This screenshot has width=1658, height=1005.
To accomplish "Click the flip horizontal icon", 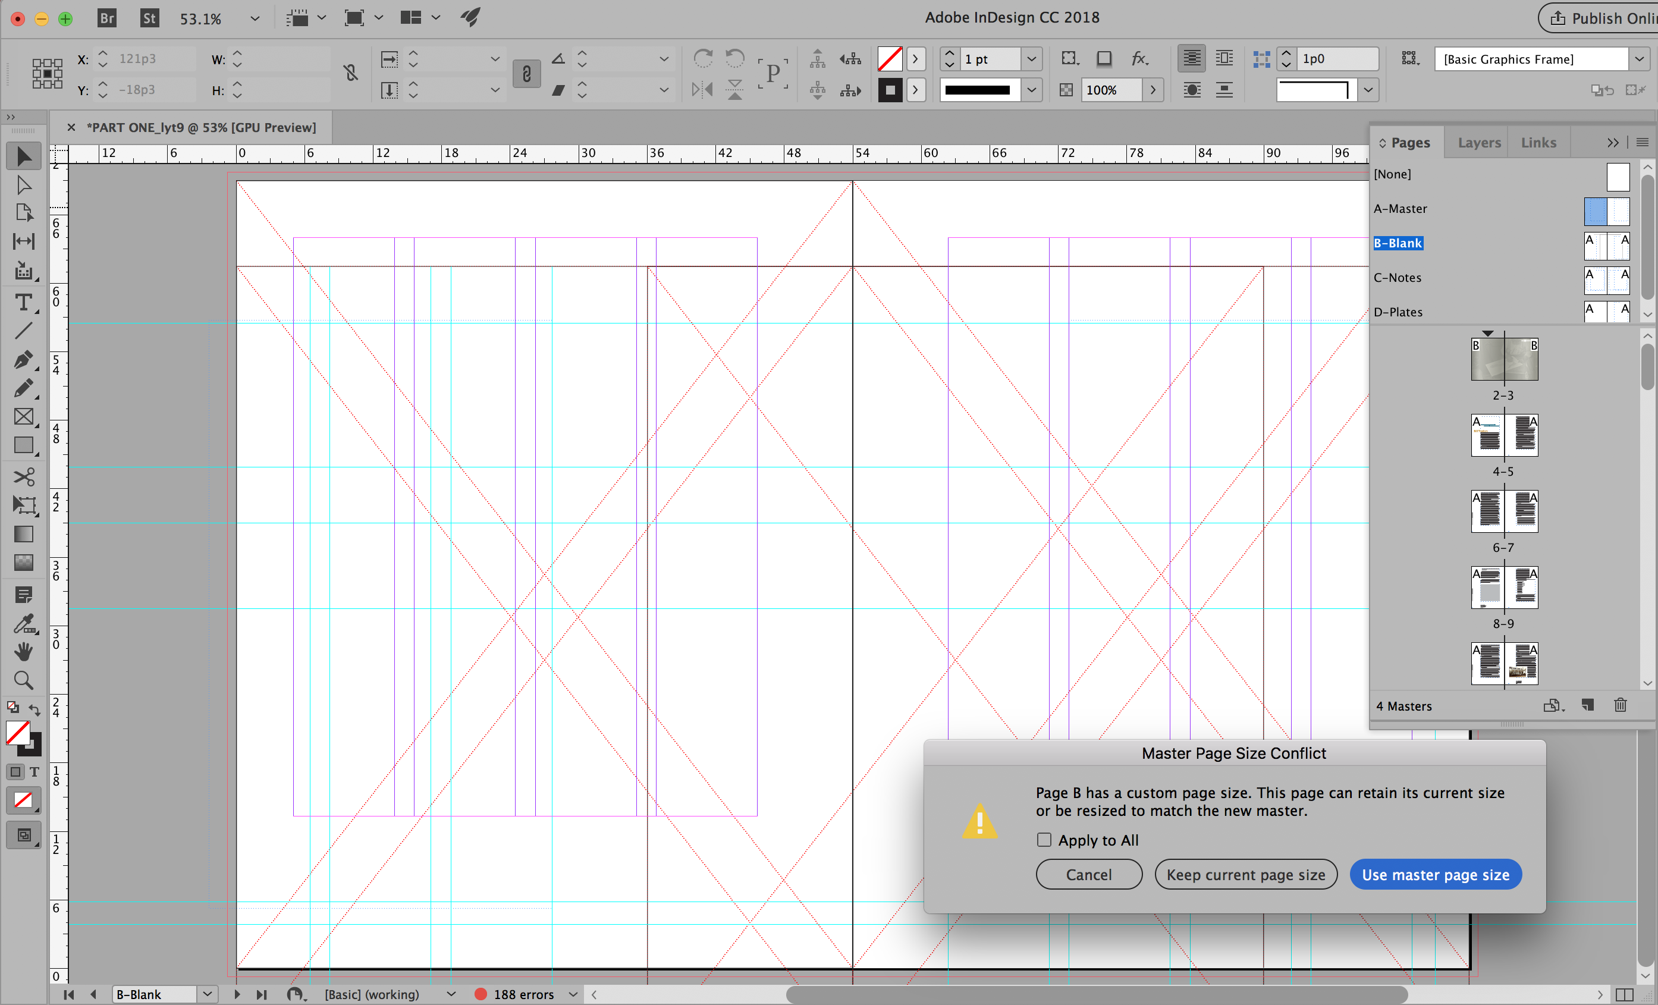I will (x=702, y=89).
